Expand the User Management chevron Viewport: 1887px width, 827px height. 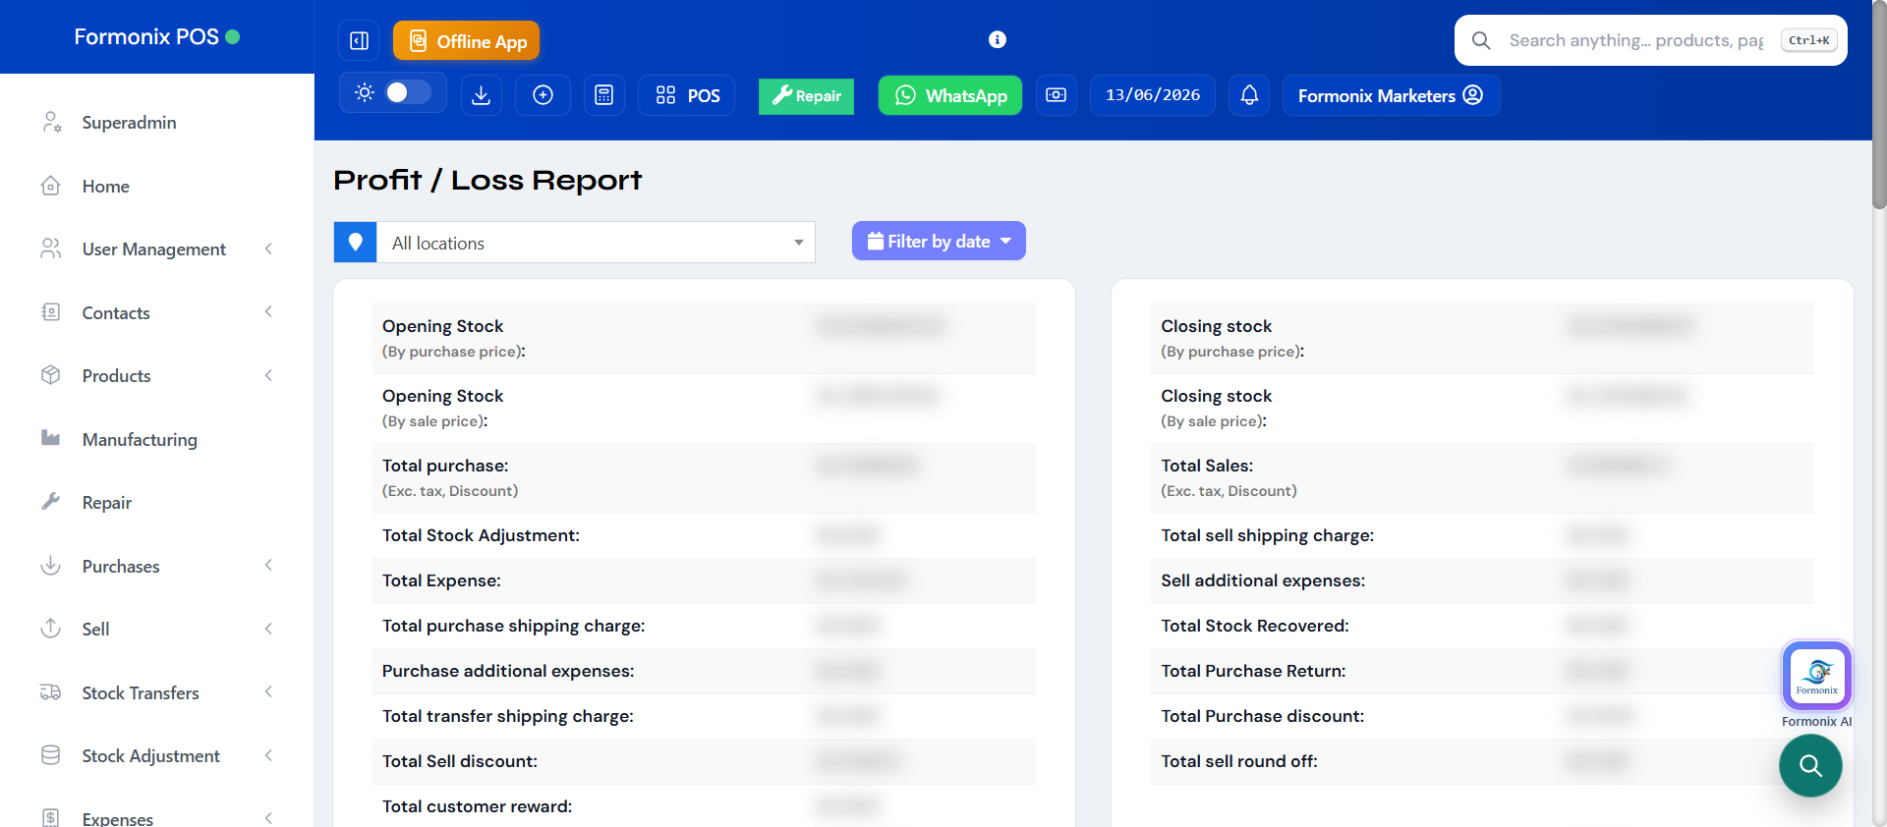pos(268,248)
